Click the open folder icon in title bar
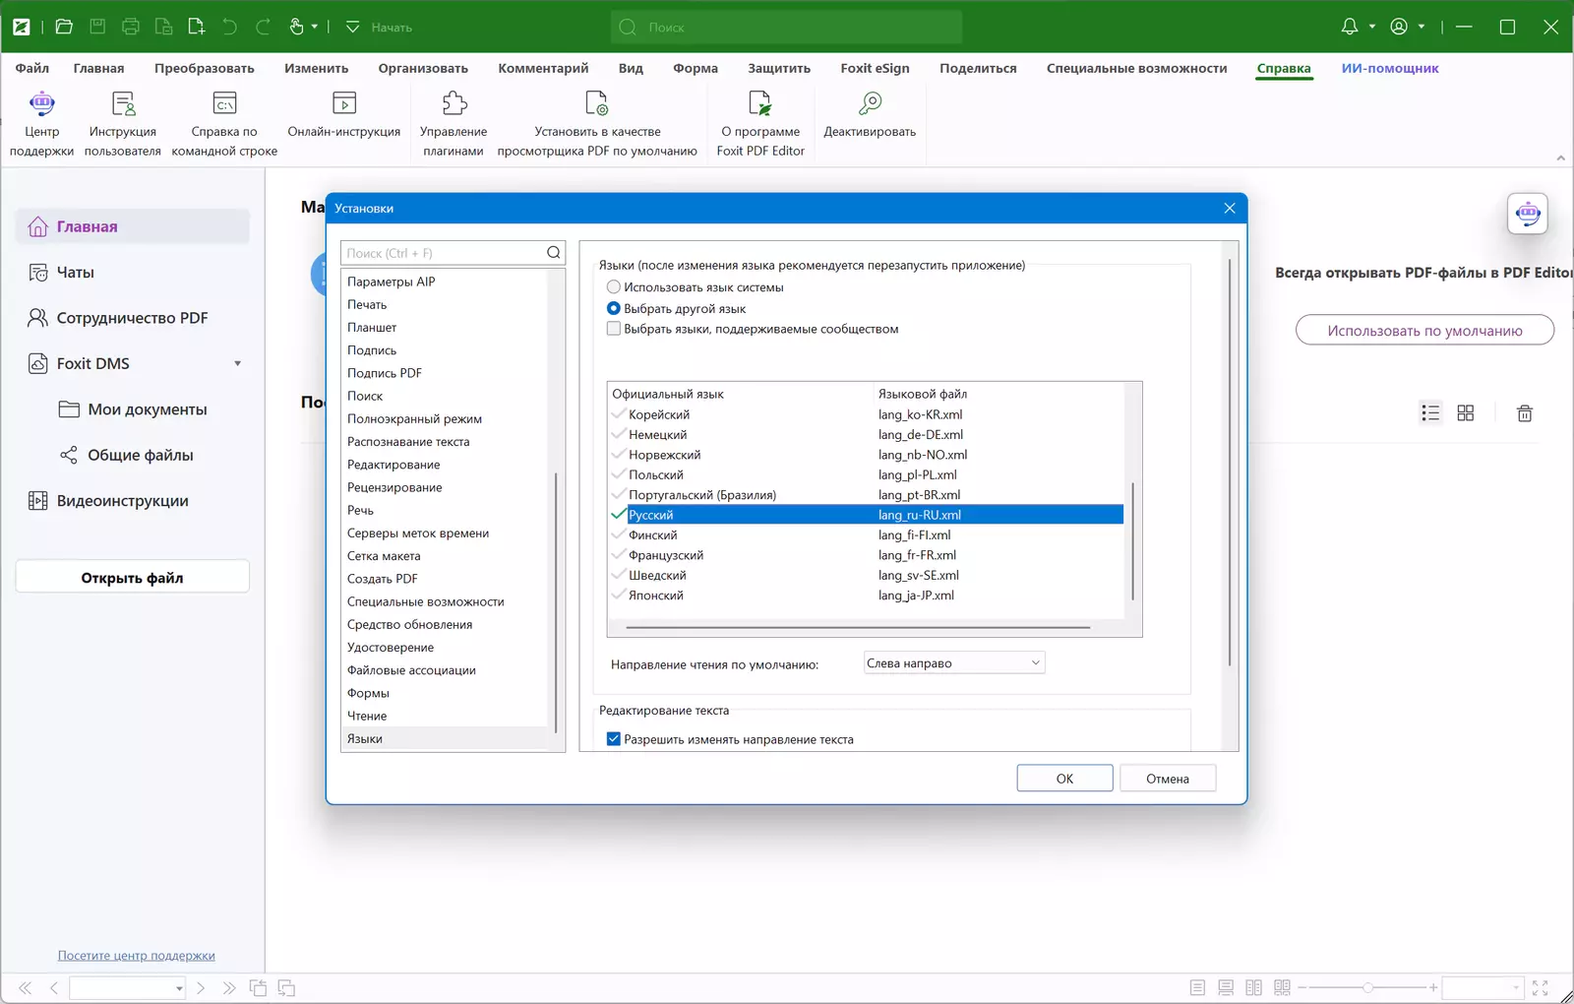The image size is (1574, 1004). (x=64, y=27)
